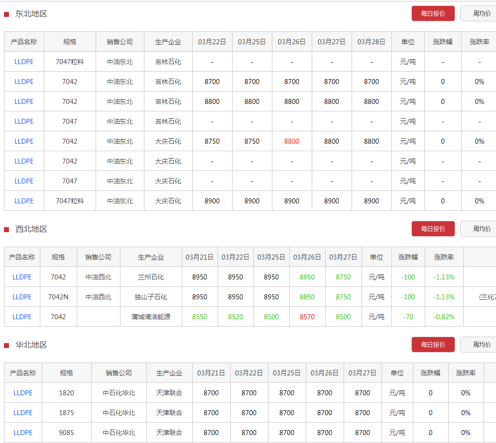496x443 pixels.
Task: Open LLDPE link in 7047 吉林石化 row
Action: pos(24,122)
